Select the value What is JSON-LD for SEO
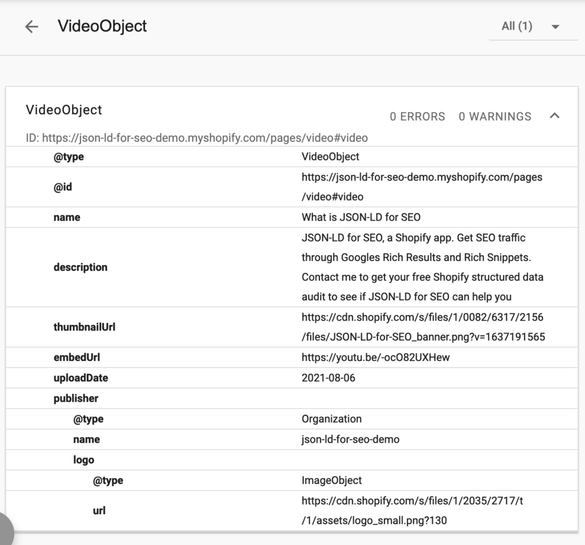Image resolution: width=585 pixels, height=545 pixels. tap(361, 217)
